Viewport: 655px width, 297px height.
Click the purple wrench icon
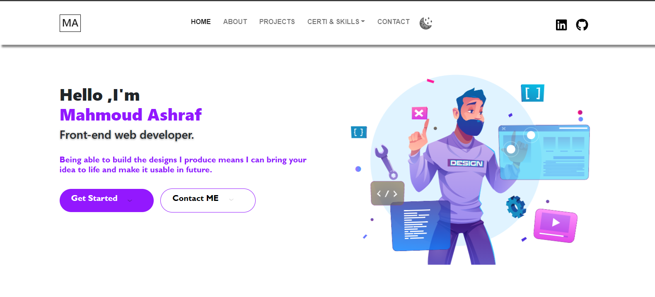point(387,161)
